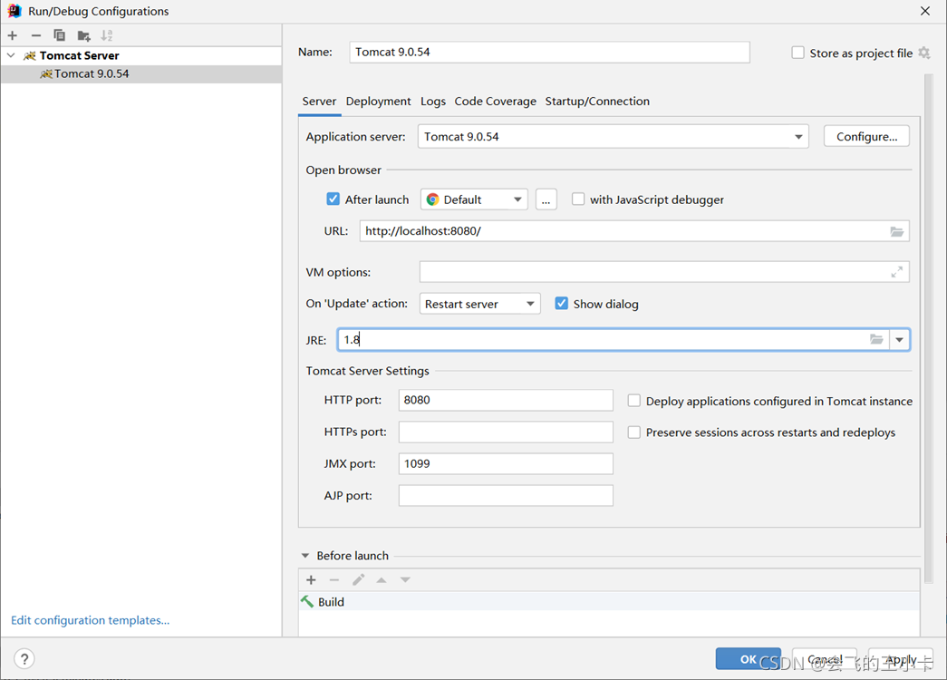Click the browser ellipsis button
This screenshot has height=680, width=947.
click(546, 199)
